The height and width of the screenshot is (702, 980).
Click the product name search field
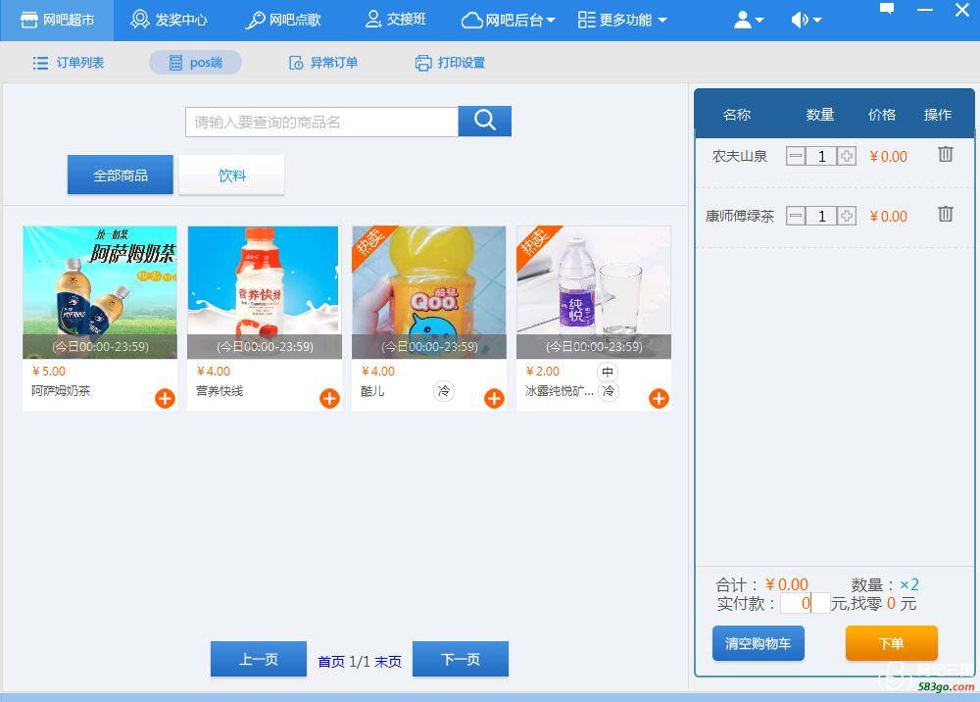(x=321, y=122)
